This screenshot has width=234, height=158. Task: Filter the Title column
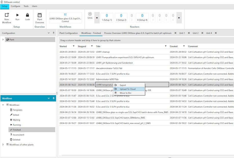(166, 46)
